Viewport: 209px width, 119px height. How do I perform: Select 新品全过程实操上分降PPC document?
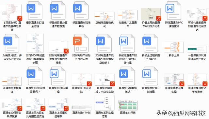tap(151, 43)
